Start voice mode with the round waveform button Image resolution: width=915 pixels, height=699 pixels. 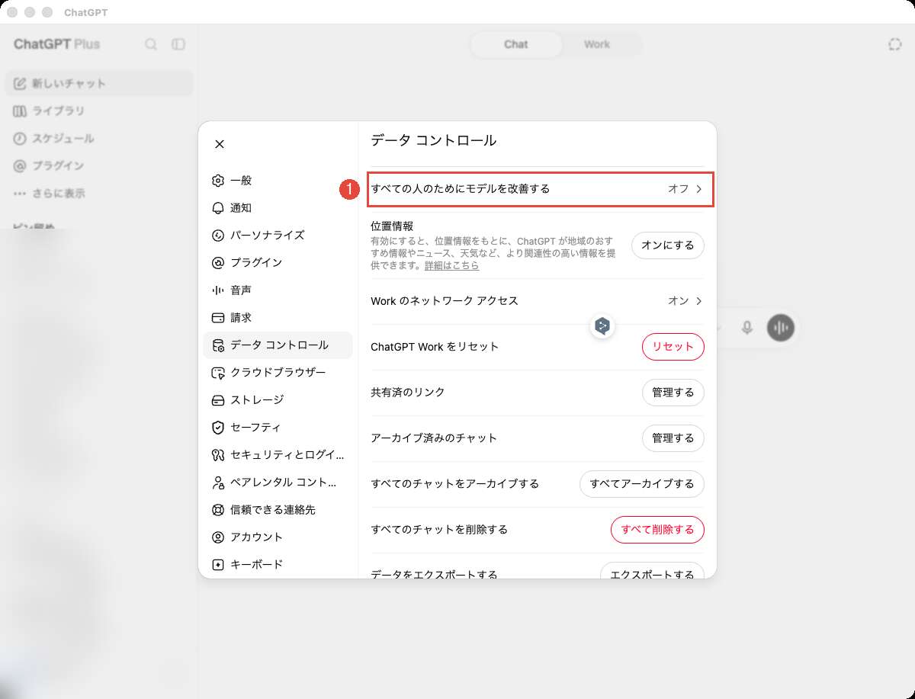781,328
